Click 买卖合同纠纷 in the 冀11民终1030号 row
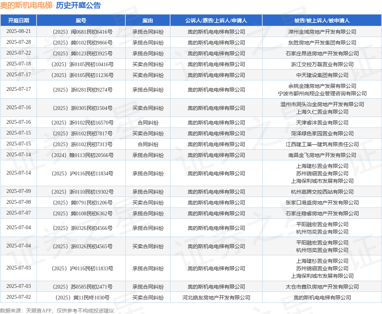The height and width of the screenshot is (314, 382). tap(148, 298)
